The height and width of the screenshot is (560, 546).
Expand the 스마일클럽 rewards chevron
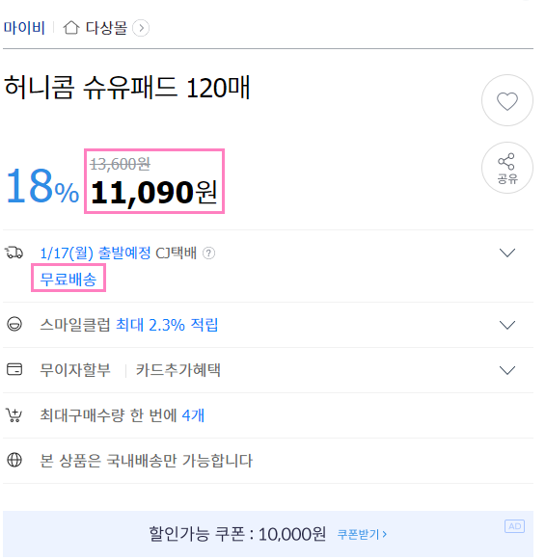click(x=507, y=325)
